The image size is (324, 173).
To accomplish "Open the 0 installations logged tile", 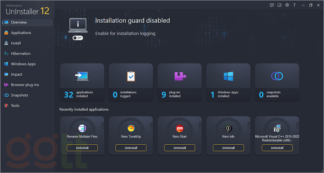I will point(131,82).
